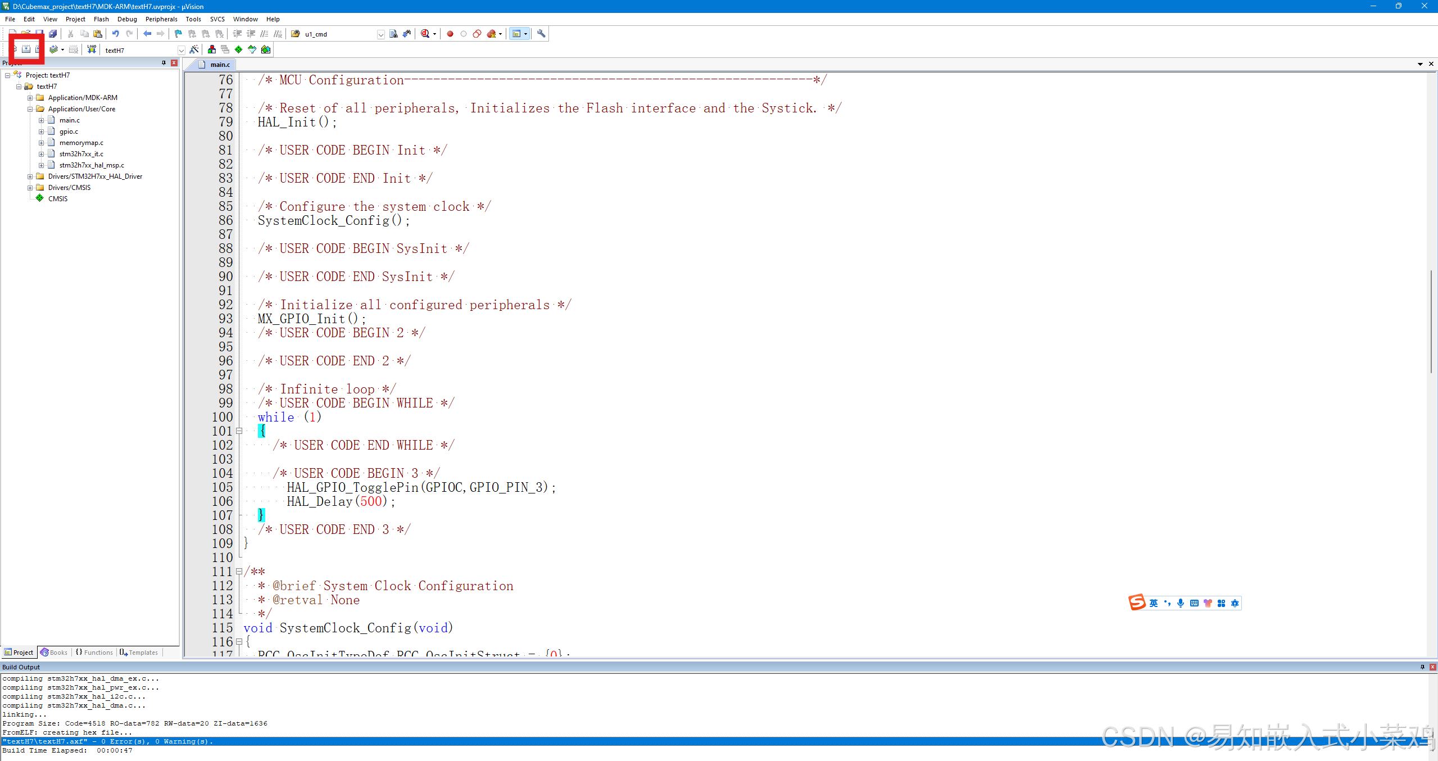The image size is (1438, 761).
Task: Launch the Pack Installer icon
Action: click(266, 49)
